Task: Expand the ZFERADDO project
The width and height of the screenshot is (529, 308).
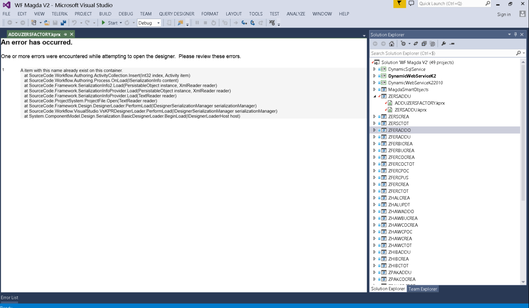Action: coord(374,130)
